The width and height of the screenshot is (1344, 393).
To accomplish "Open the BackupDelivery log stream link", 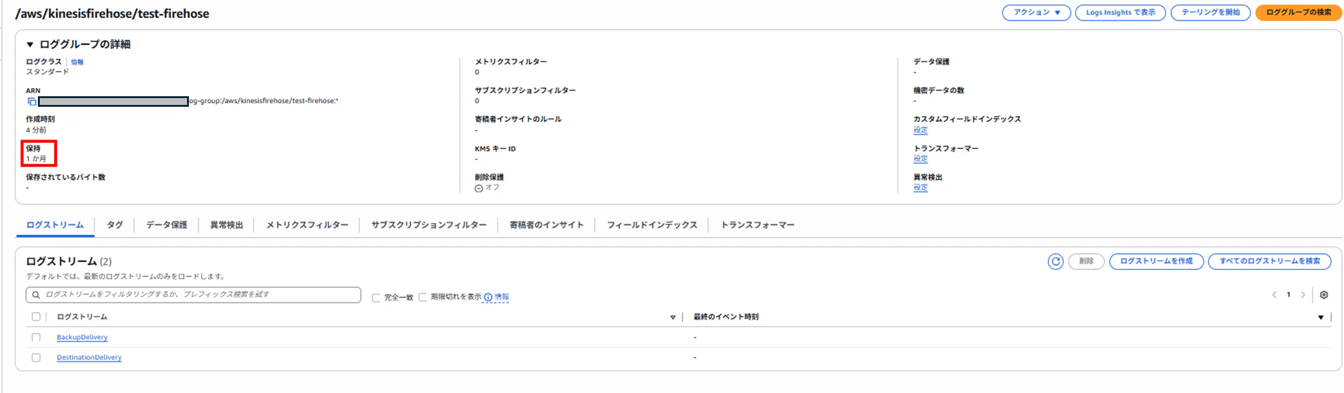I will coord(82,337).
